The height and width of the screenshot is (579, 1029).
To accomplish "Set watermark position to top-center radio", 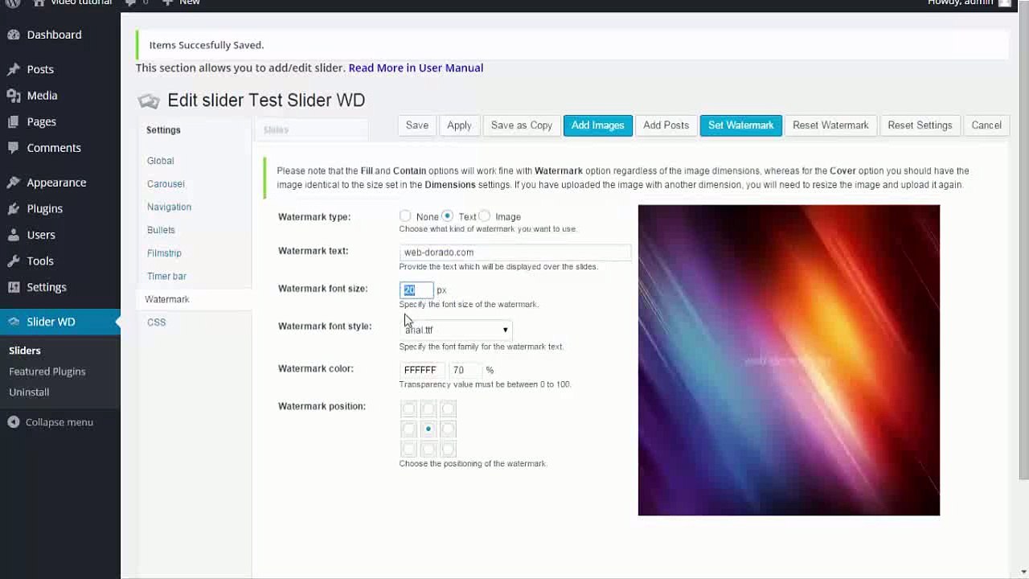I will coord(428,409).
